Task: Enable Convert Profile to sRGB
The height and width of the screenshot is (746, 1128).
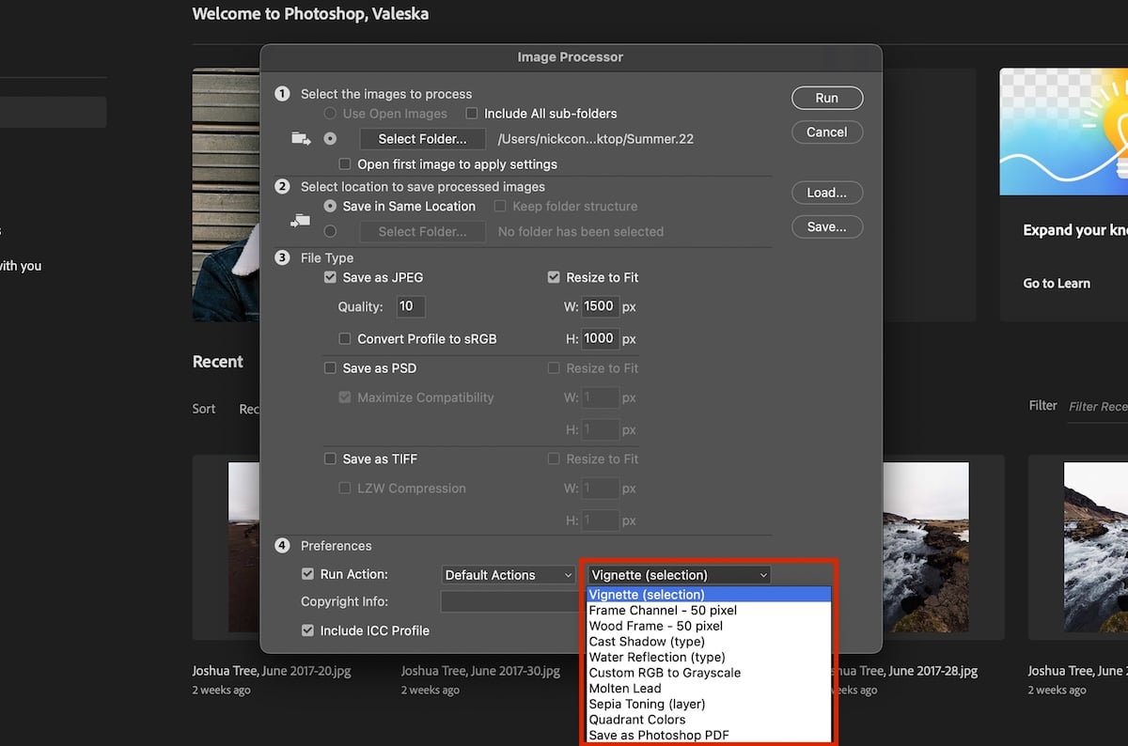Action: (346, 338)
